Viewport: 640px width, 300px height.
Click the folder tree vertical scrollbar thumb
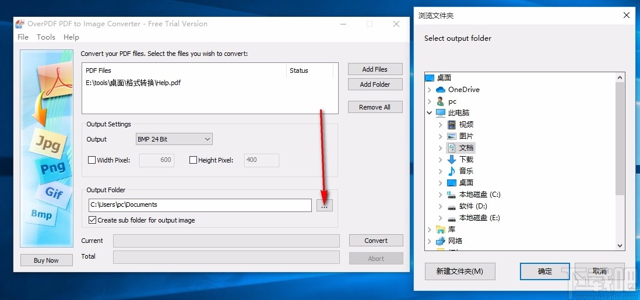[x=620, y=139]
